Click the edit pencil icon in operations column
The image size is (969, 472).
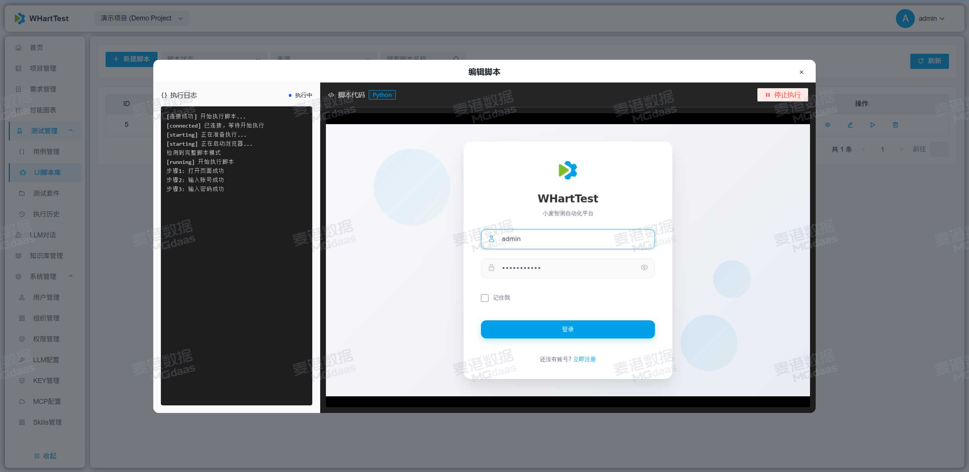click(850, 125)
